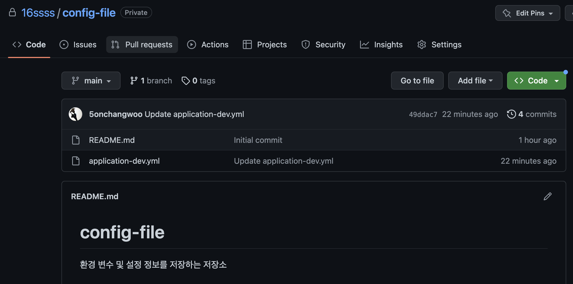Screen dimensions: 573x284
Task: Click the tag icon beside 0 tags
Action: [x=186, y=81]
